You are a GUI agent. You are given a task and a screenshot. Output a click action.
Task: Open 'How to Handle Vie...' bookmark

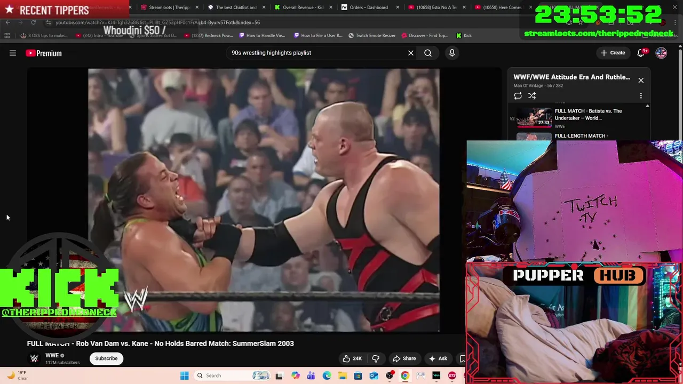(262, 35)
